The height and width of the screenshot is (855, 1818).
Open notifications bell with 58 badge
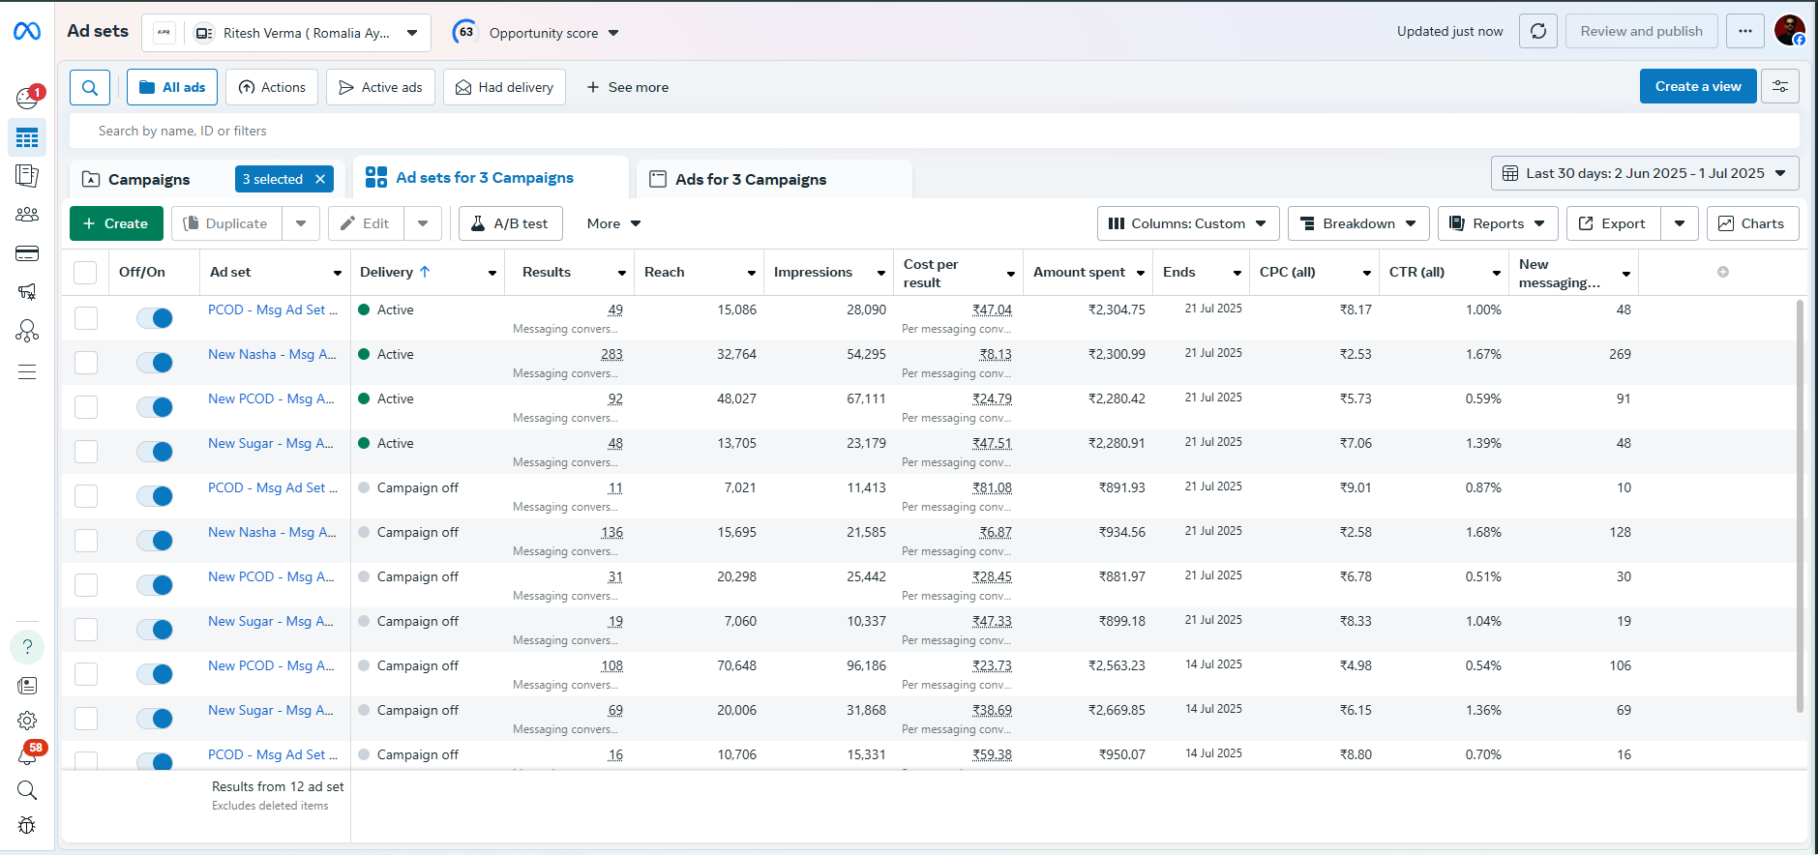point(27,754)
